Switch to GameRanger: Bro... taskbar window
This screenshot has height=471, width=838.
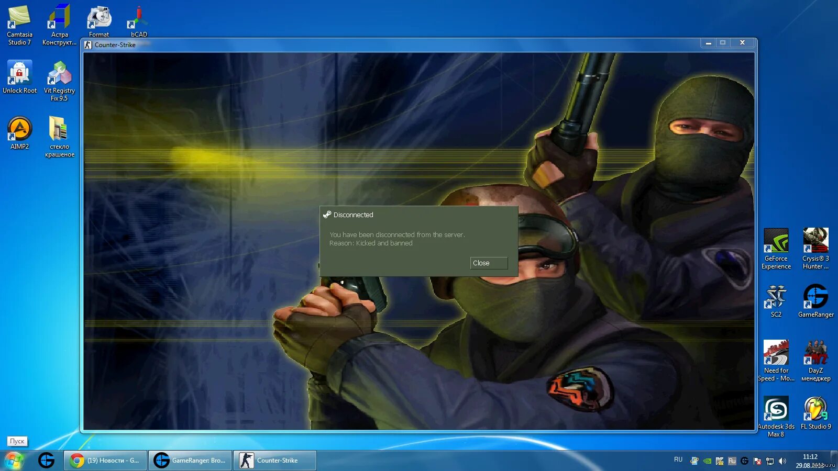190,461
